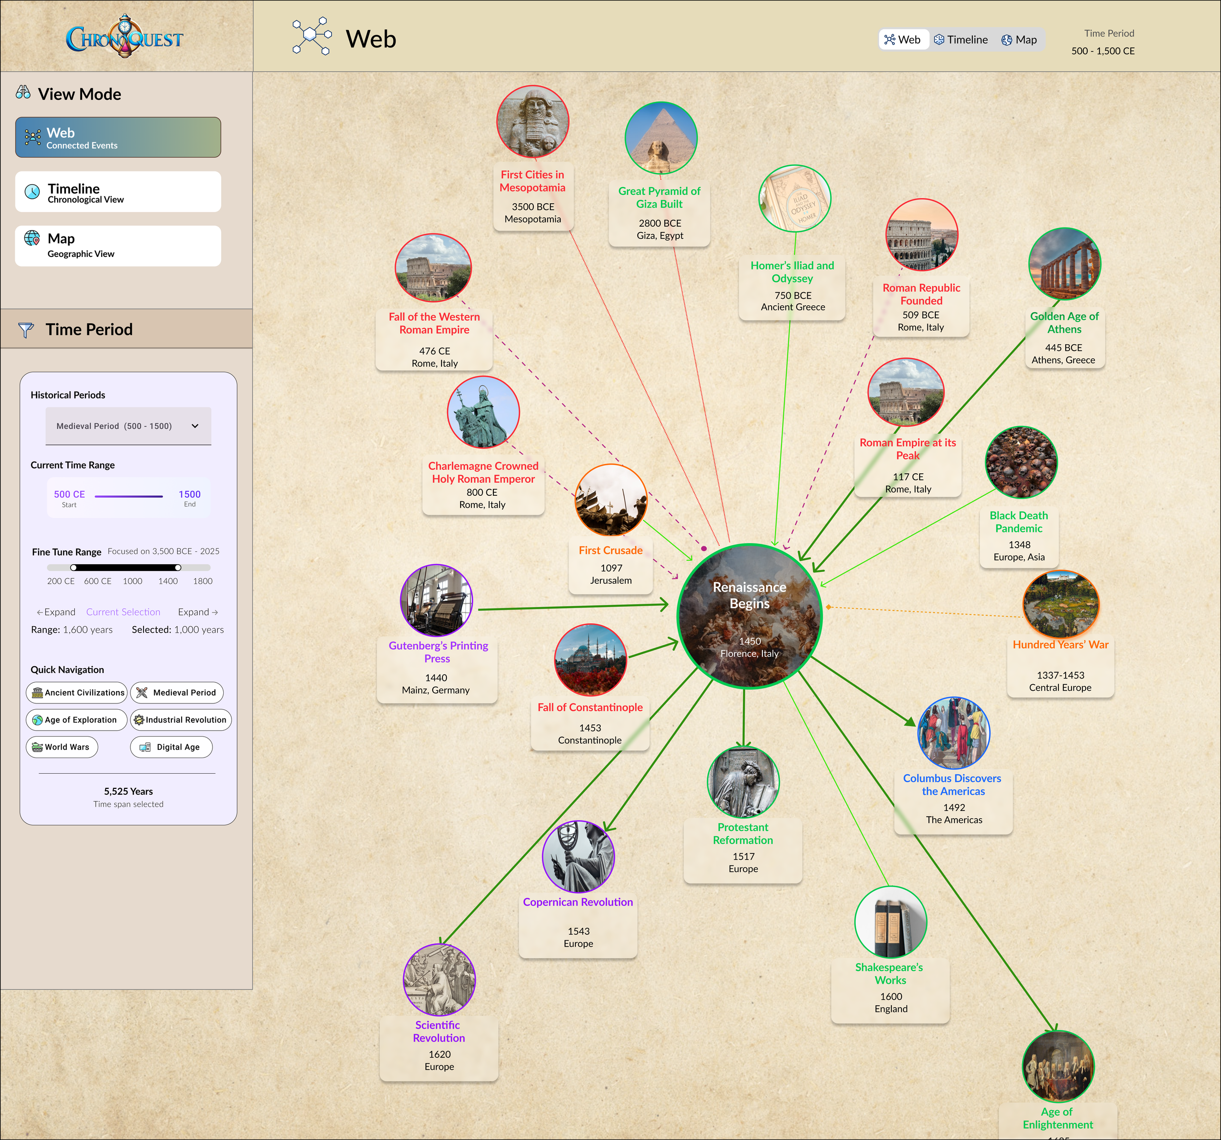Toggle the Web mode in top toolbar

[904, 39]
